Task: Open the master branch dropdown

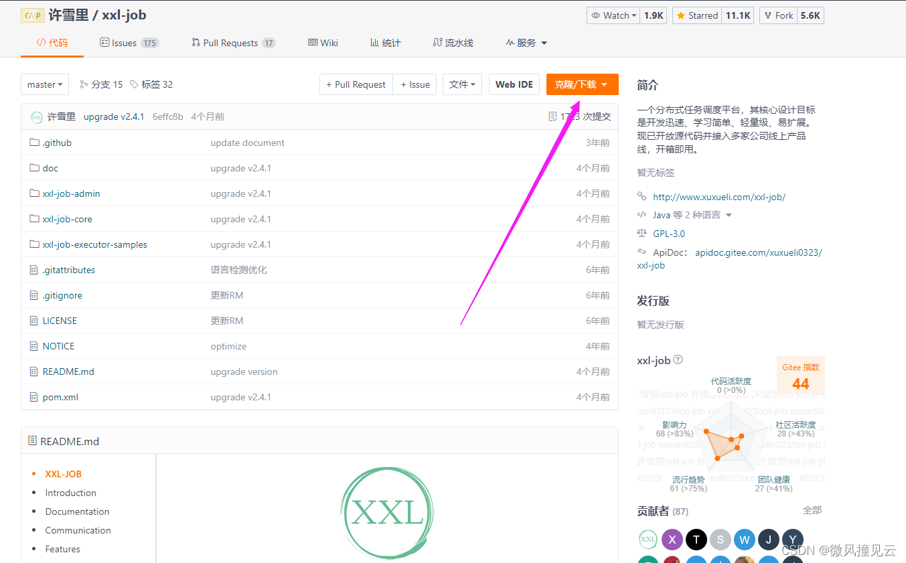Action: click(x=45, y=84)
